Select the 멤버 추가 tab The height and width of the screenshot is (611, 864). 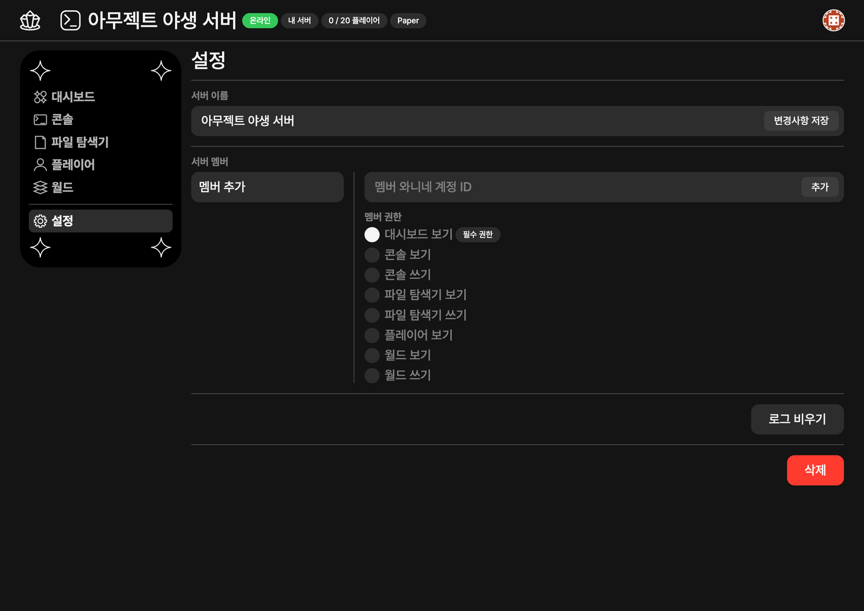(267, 187)
